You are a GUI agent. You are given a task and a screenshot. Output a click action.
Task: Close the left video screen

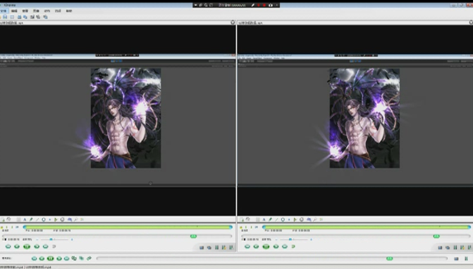pyautogui.click(x=233, y=22)
